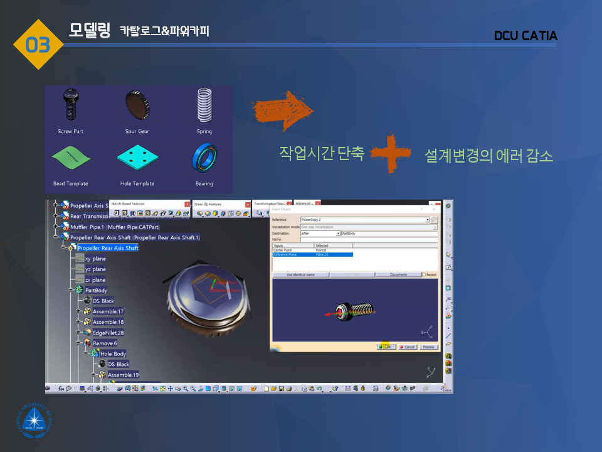The width and height of the screenshot is (602, 452).
Task: Select the Shaft tool in Sketch-Based Features
Action: click(132, 213)
